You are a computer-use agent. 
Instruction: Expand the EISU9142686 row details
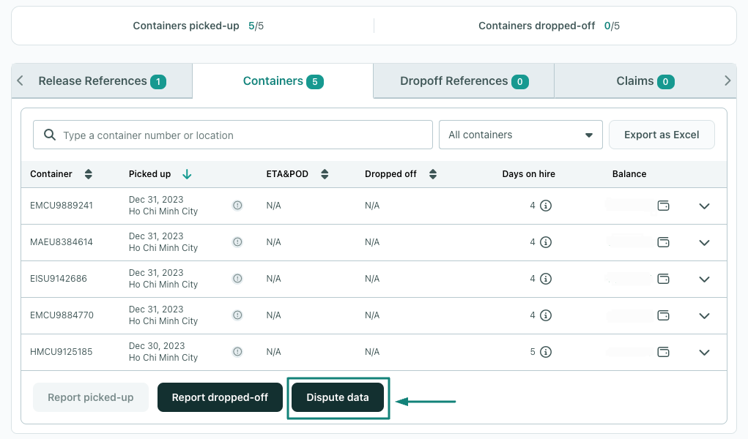(704, 279)
